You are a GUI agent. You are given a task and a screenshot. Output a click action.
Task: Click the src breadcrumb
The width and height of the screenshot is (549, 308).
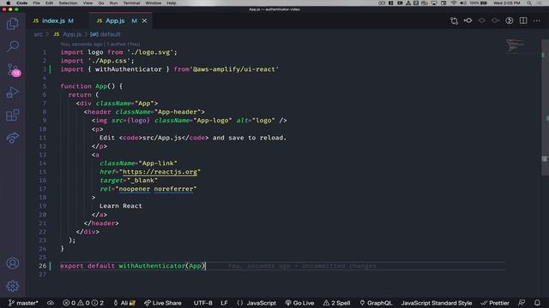(x=38, y=34)
